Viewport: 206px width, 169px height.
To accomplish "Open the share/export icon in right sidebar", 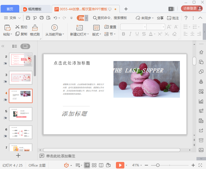I will [201, 130].
